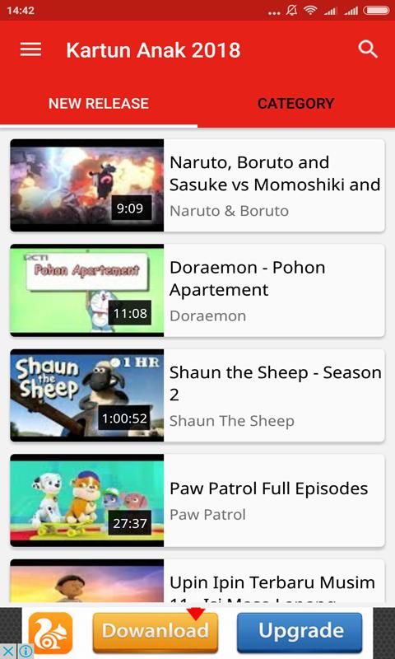Screen dimensions: 395x659
Task: Close the ad with X icon
Action: click(9, 652)
